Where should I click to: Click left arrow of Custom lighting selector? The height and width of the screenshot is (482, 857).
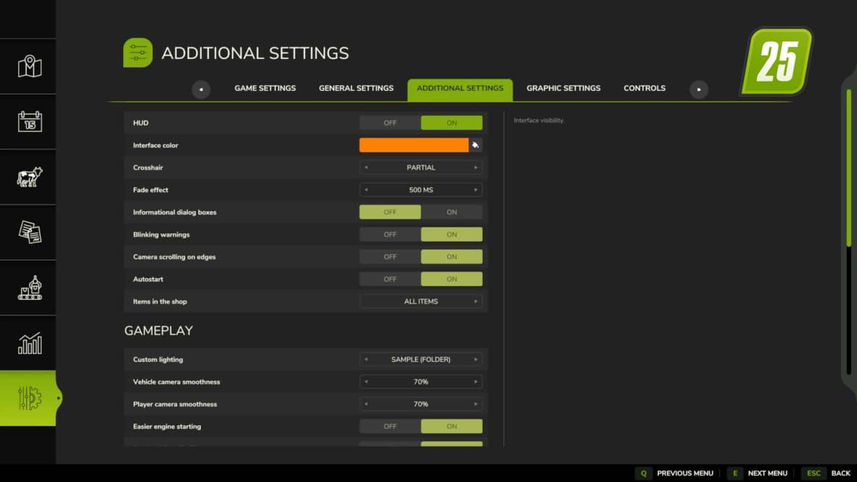[x=366, y=359]
